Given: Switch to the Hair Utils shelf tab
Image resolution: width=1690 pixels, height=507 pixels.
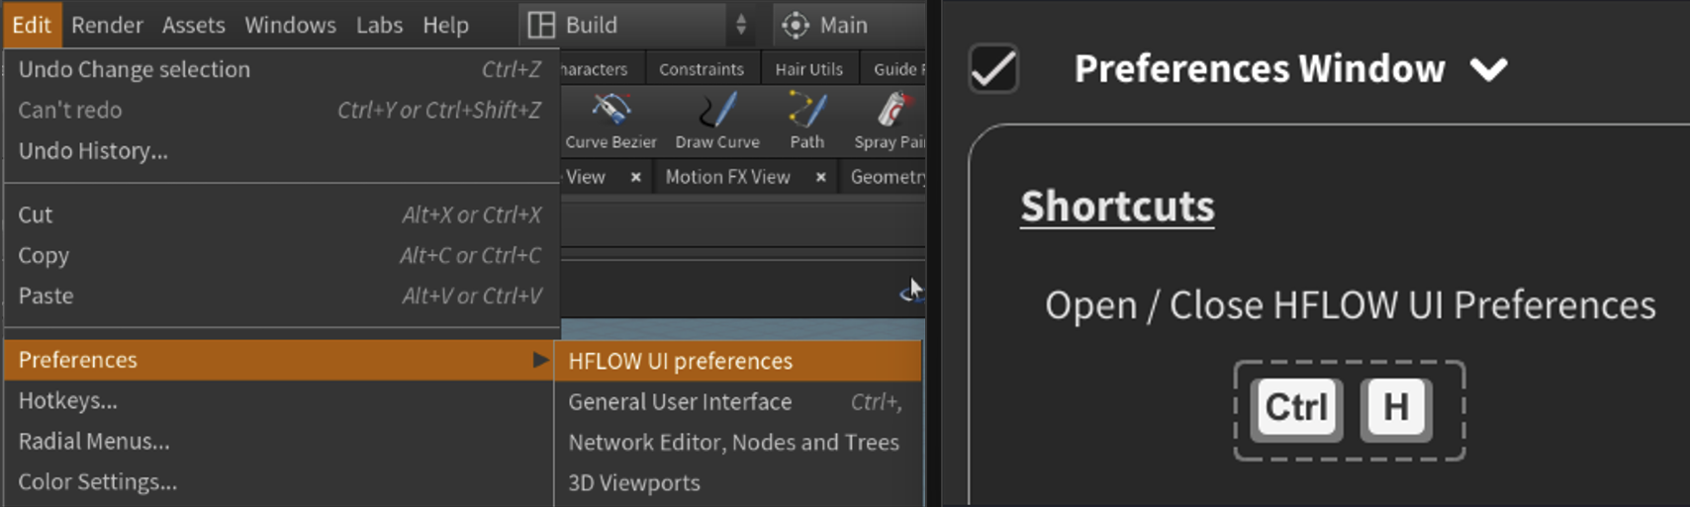Looking at the screenshot, I should tap(808, 69).
